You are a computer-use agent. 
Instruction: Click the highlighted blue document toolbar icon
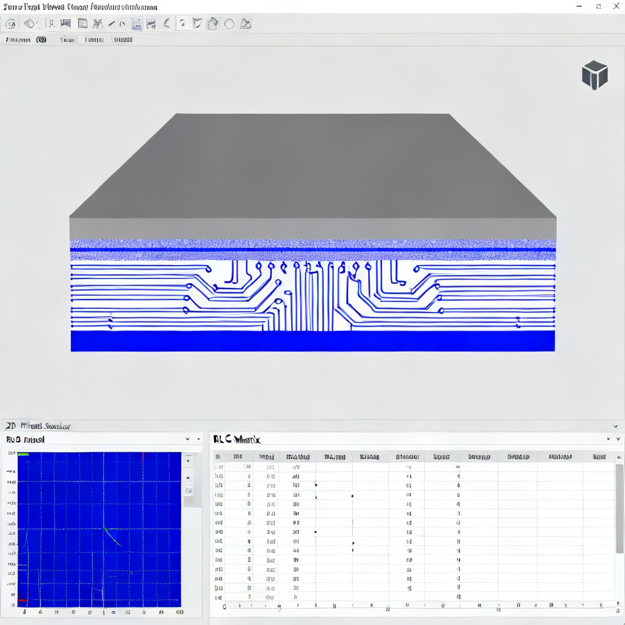137,24
